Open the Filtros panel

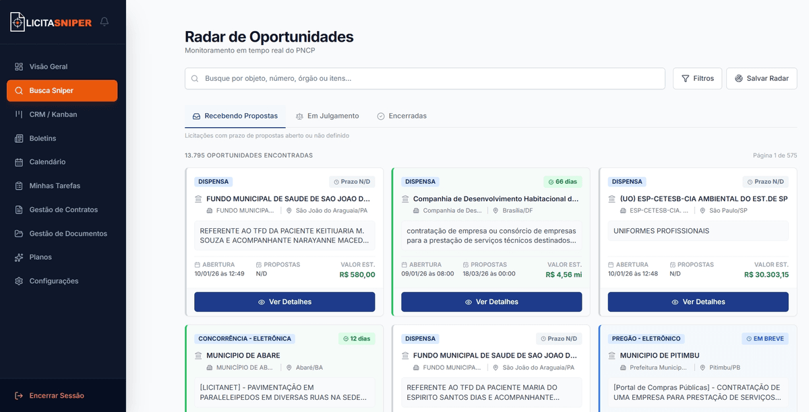pyautogui.click(x=697, y=78)
